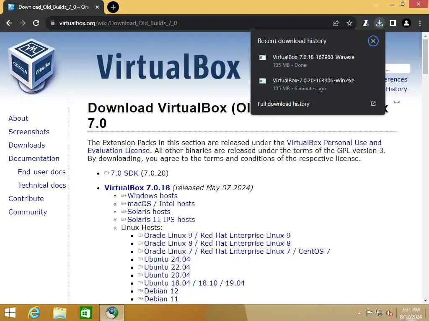Image resolution: width=429 pixels, height=321 pixels.
Task: Open the taskbar clock and date
Action: coord(411,313)
